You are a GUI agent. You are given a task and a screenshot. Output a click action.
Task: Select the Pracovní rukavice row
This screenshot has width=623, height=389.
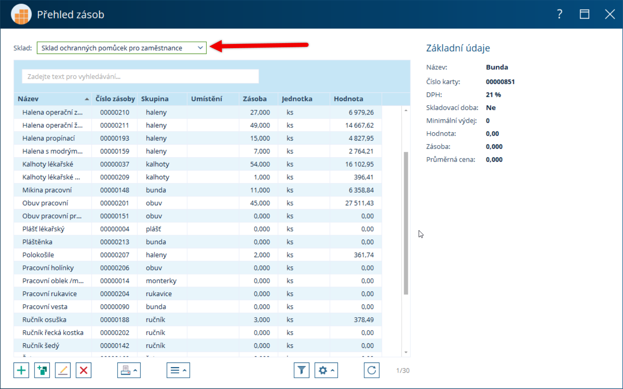tap(198, 294)
